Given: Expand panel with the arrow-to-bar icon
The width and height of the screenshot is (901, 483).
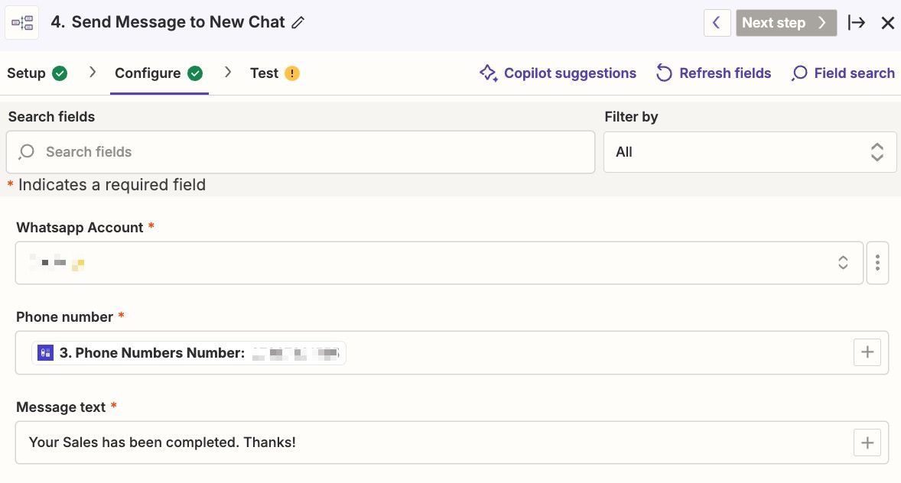Looking at the screenshot, I should click(x=856, y=22).
